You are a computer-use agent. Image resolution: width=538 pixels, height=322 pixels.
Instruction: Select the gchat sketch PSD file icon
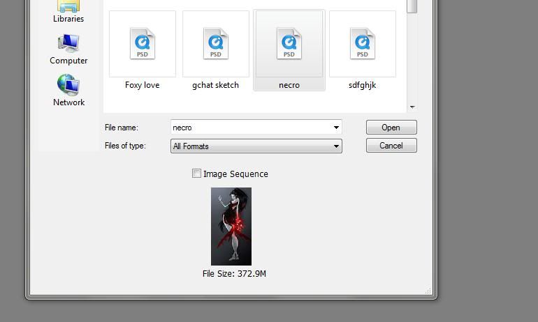[216, 43]
